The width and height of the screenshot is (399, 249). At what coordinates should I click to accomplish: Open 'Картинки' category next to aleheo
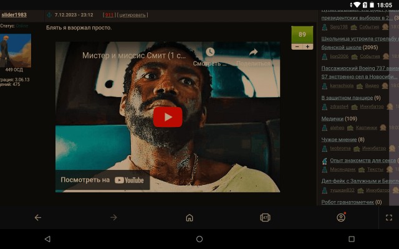(x=366, y=128)
